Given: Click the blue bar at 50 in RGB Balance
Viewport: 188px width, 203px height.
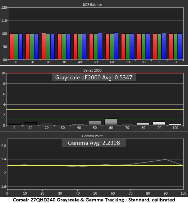Looking at the screenshot, I should point(100,46).
